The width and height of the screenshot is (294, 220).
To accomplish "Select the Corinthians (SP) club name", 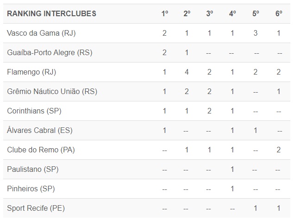I will pos(34,111).
